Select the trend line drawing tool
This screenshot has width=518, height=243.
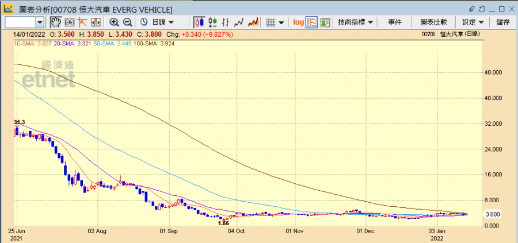(82, 22)
